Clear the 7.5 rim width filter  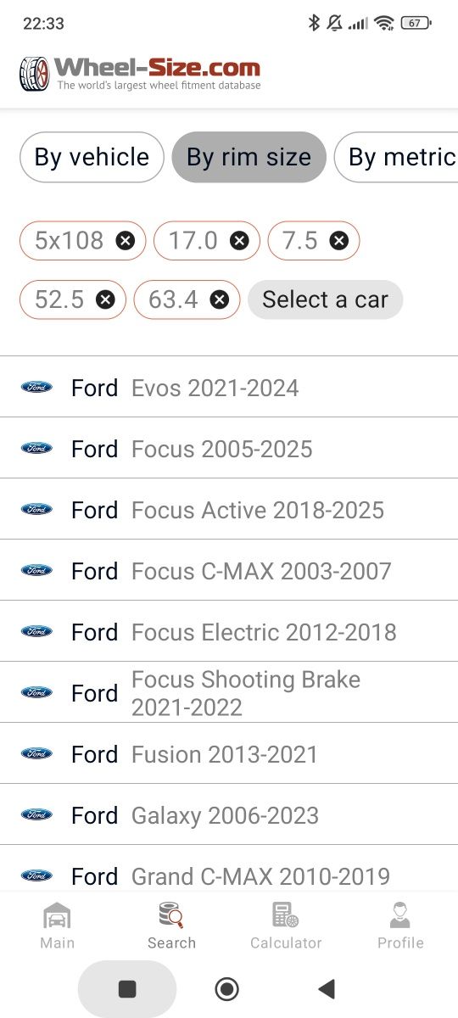coord(339,241)
